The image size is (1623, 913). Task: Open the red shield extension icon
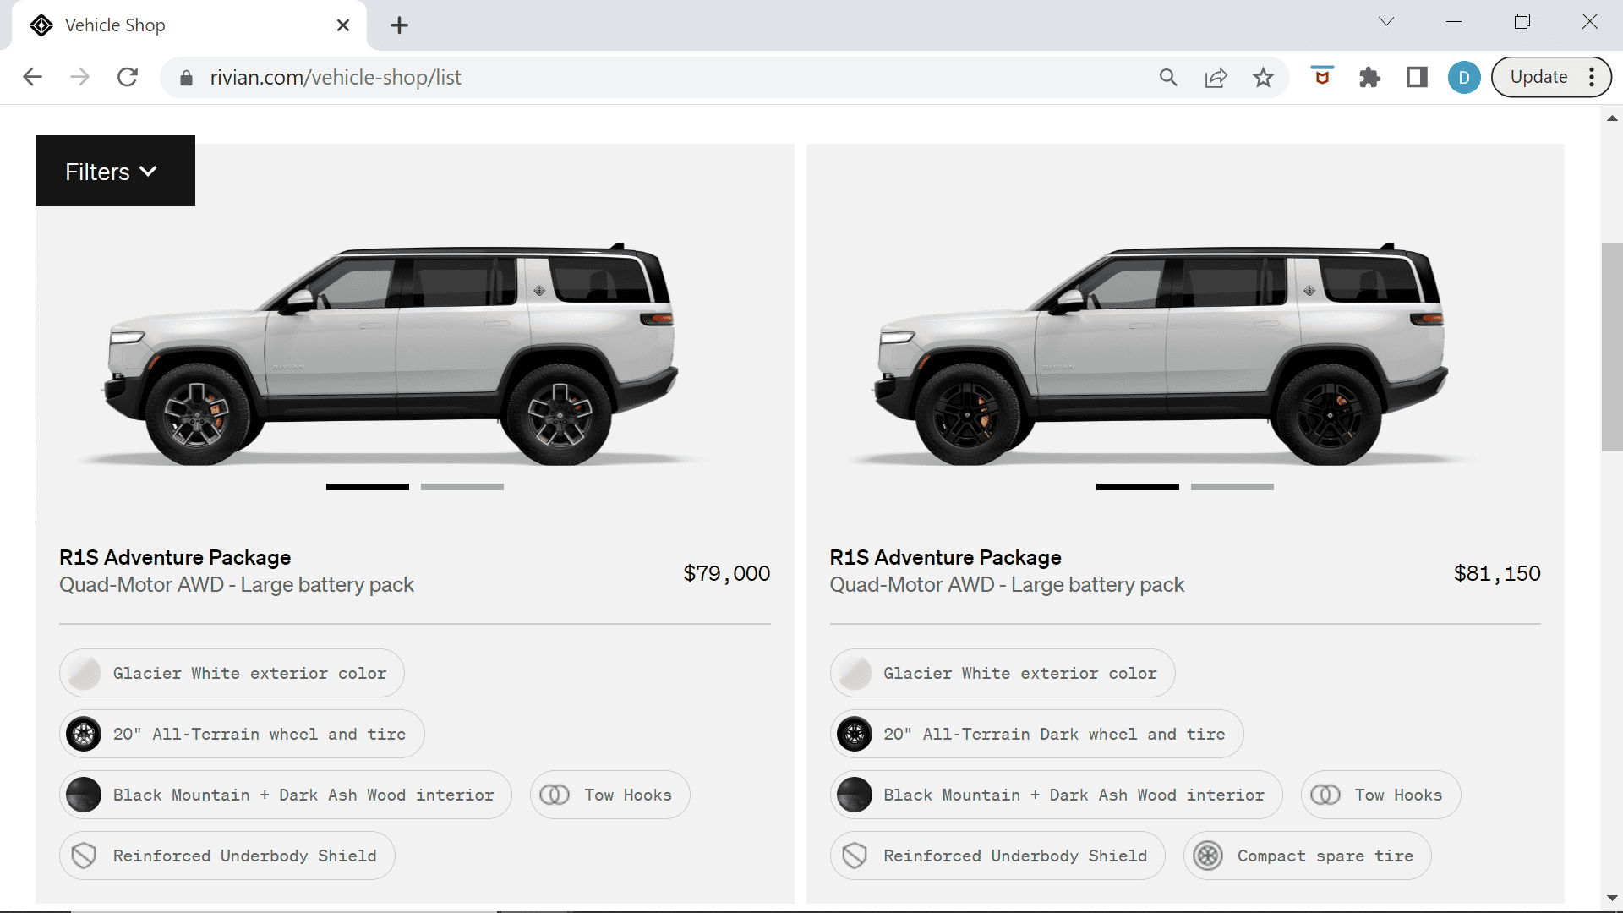[1322, 76]
